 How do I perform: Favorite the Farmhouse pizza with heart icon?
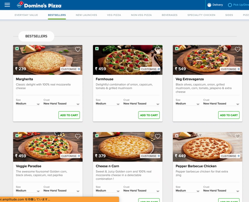pyautogui.click(x=158, y=50)
